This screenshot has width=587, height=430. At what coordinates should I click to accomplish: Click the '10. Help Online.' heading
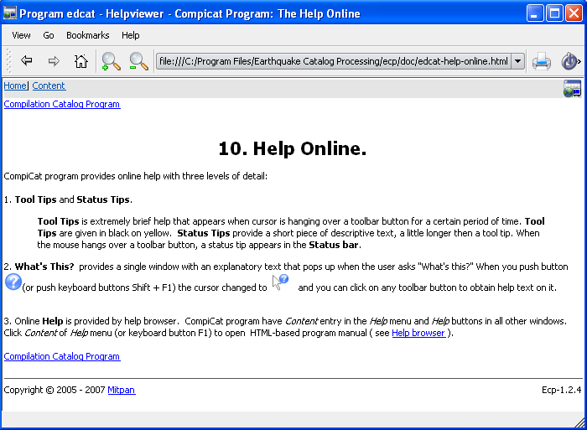click(293, 148)
